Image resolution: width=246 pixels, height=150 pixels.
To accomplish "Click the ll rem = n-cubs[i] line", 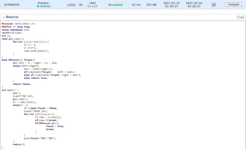I will coord(48,117).
